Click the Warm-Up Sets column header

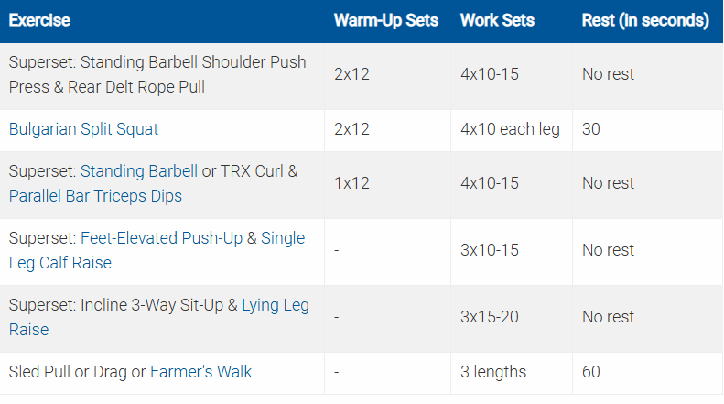[x=385, y=19]
